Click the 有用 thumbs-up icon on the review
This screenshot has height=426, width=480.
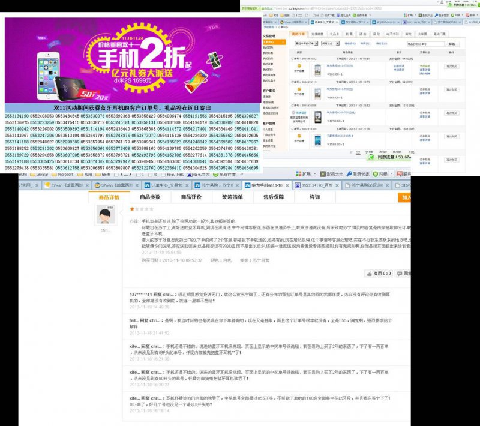(x=370, y=274)
